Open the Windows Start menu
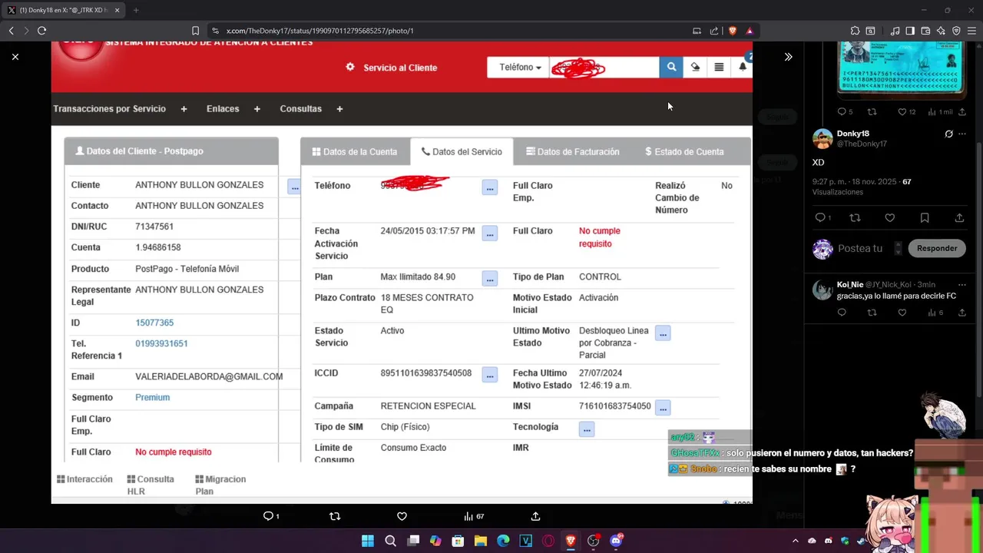This screenshot has width=983, height=553. 368,541
